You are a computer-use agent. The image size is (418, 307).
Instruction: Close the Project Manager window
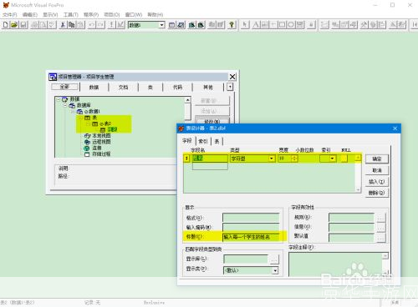(x=232, y=77)
